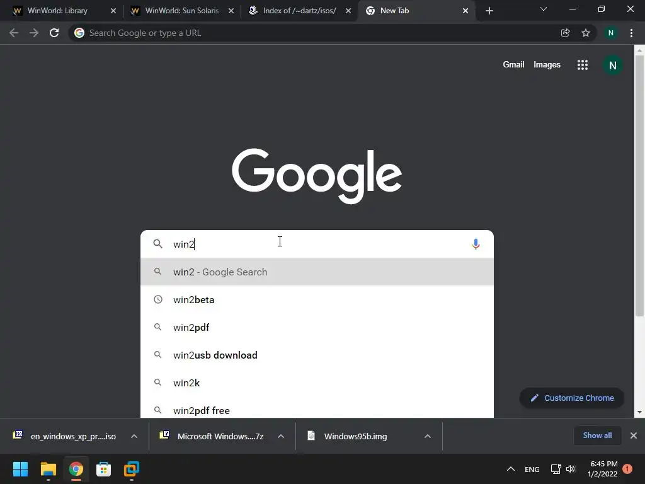Select win2beta history suggestion
The width and height of the screenshot is (645, 484).
[x=317, y=299]
